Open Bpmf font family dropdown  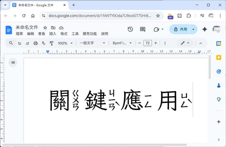[122, 43]
